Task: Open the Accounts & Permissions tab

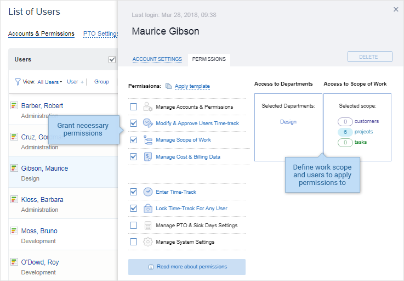Action: pos(41,33)
